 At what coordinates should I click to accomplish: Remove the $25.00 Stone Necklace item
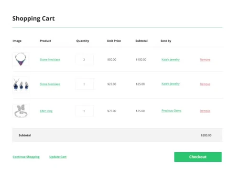pos(205,84)
